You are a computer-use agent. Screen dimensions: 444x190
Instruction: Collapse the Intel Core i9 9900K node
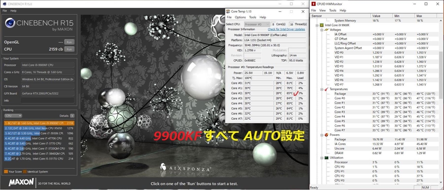317,25
